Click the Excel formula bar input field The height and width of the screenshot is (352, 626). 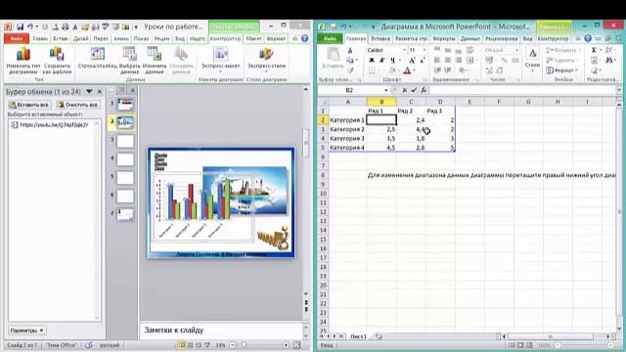(523, 90)
